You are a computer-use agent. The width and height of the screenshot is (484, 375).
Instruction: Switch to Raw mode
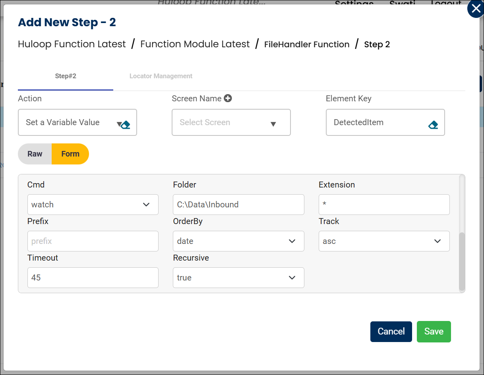point(35,154)
